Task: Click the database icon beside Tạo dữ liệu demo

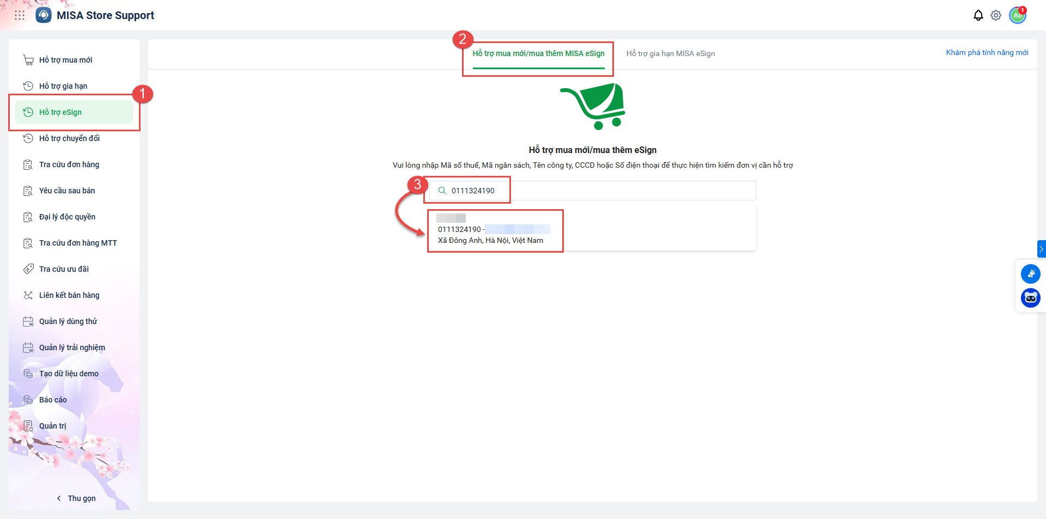Action: tap(28, 374)
